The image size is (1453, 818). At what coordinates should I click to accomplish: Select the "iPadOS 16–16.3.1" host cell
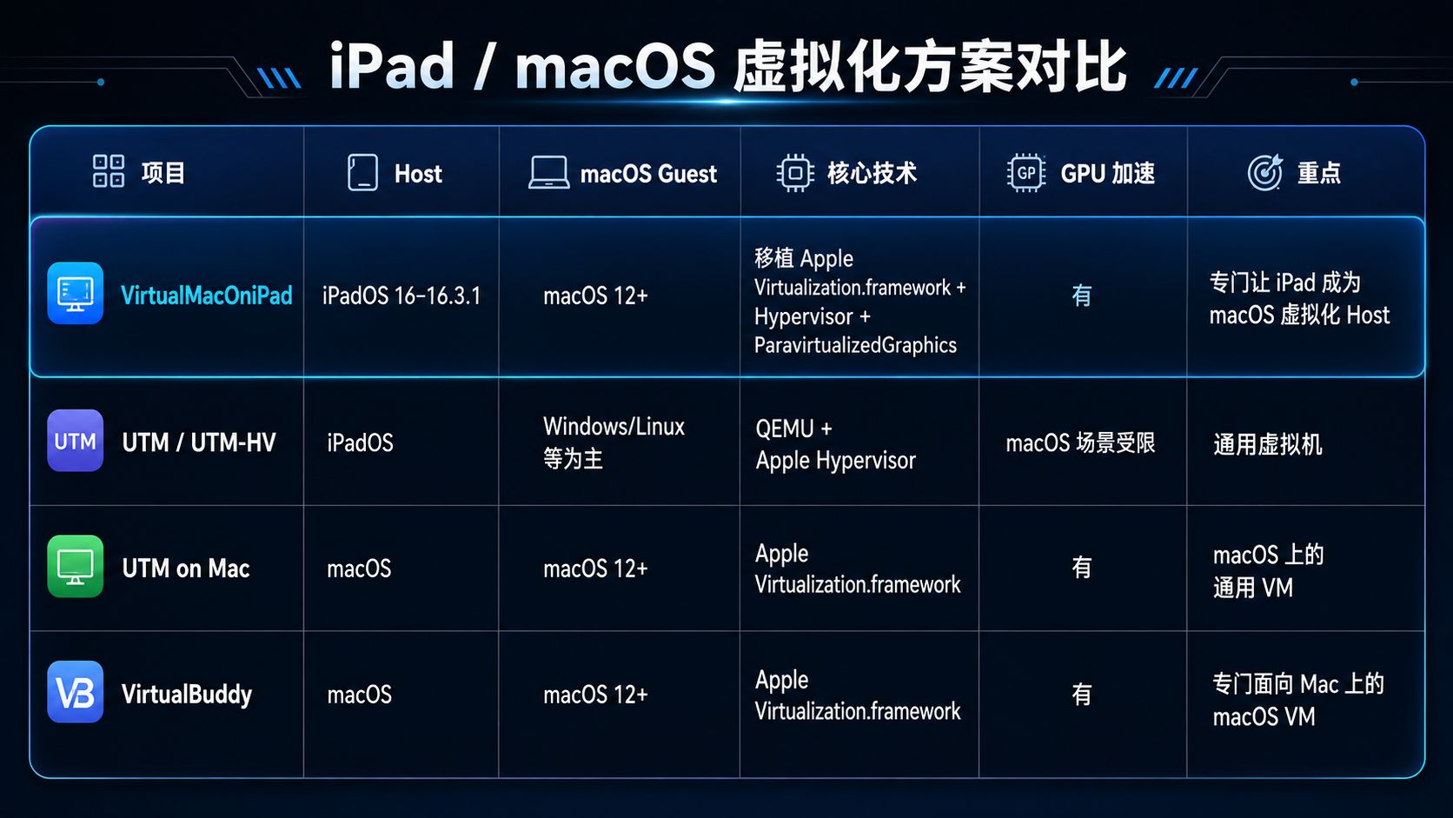[x=401, y=296]
